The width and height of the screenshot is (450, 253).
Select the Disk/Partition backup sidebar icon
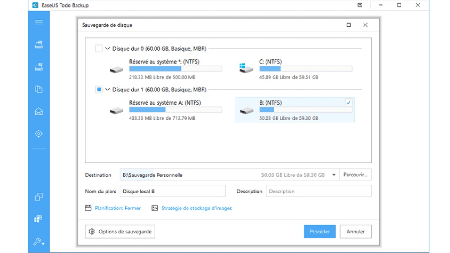(x=39, y=45)
